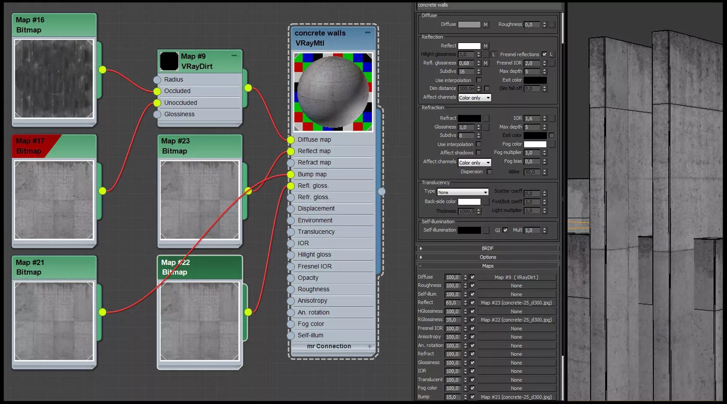The image size is (727, 404).
Task: Click the Radius input socket on VRayDirt
Action: click(x=157, y=80)
